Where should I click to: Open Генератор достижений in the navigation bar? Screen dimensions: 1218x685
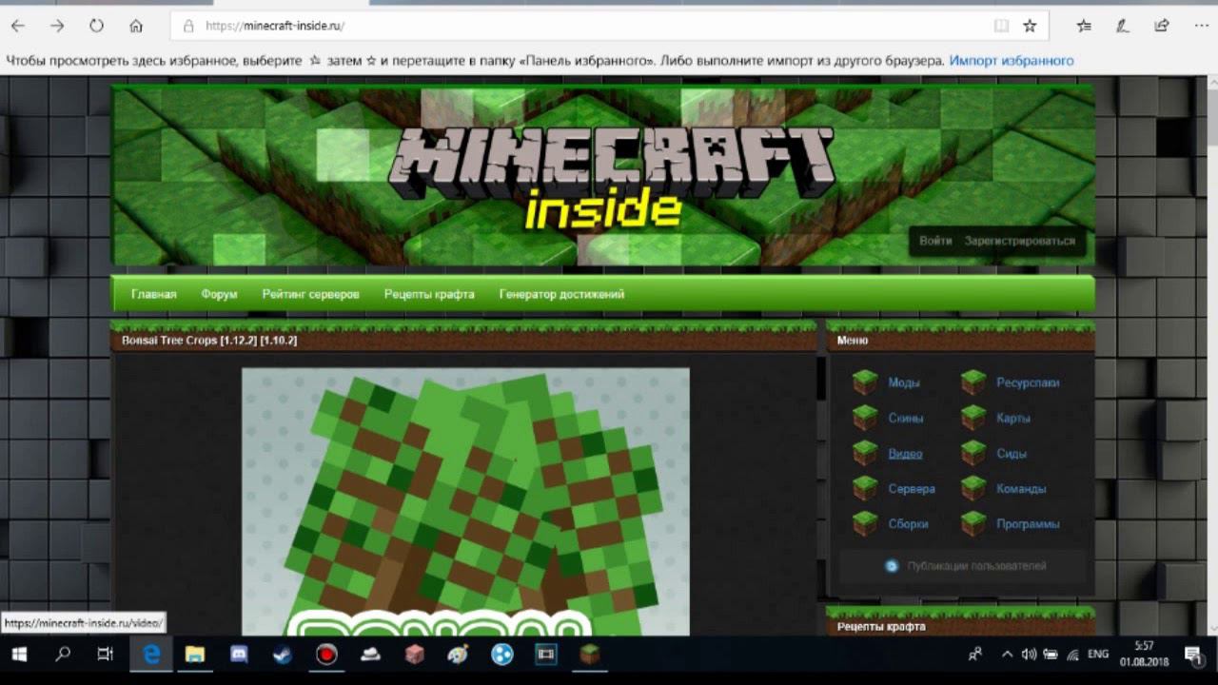(x=561, y=294)
